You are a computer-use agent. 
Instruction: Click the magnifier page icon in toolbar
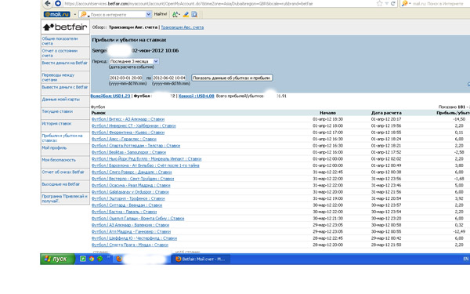coord(194,14)
